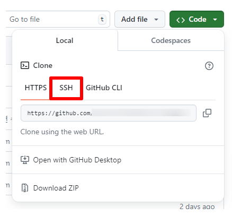
Task: Click the ZIP file icon
Action: (25, 188)
